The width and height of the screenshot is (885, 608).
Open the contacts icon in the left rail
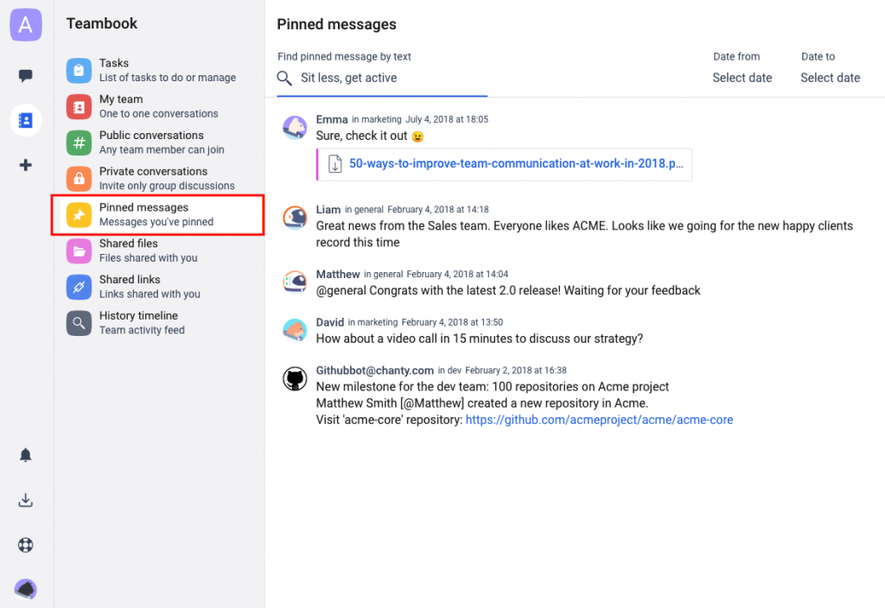click(x=25, y=120)
